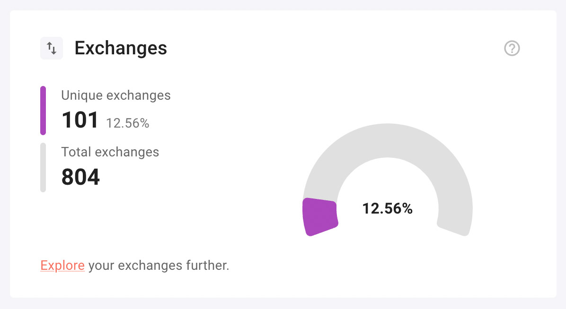566x309 pixels.
Task: Select the purple Unique exchanges bar
Action: pyautogui.click(x=43, y=111)
